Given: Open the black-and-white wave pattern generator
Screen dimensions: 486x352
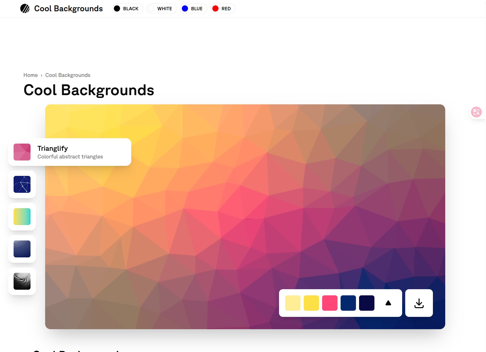Looking at the screenshot, I should (x=22, y=281).
